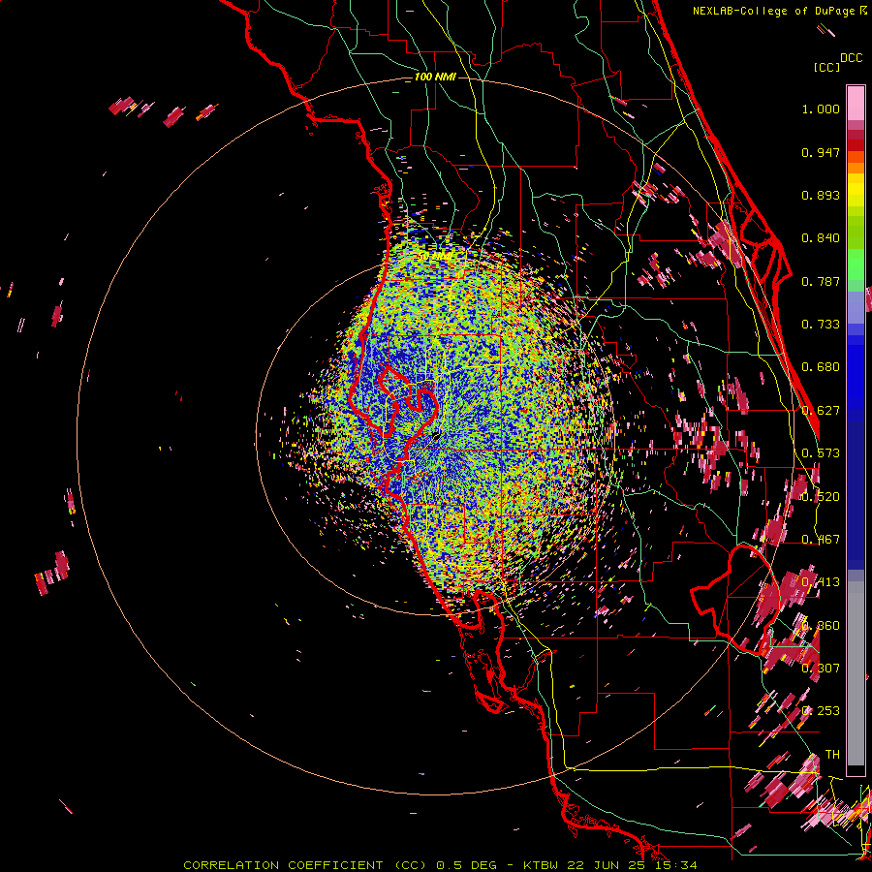The width and height of the screenshot is (872, 872).
Task: Click the DCC product label
Action: (851, 58)
